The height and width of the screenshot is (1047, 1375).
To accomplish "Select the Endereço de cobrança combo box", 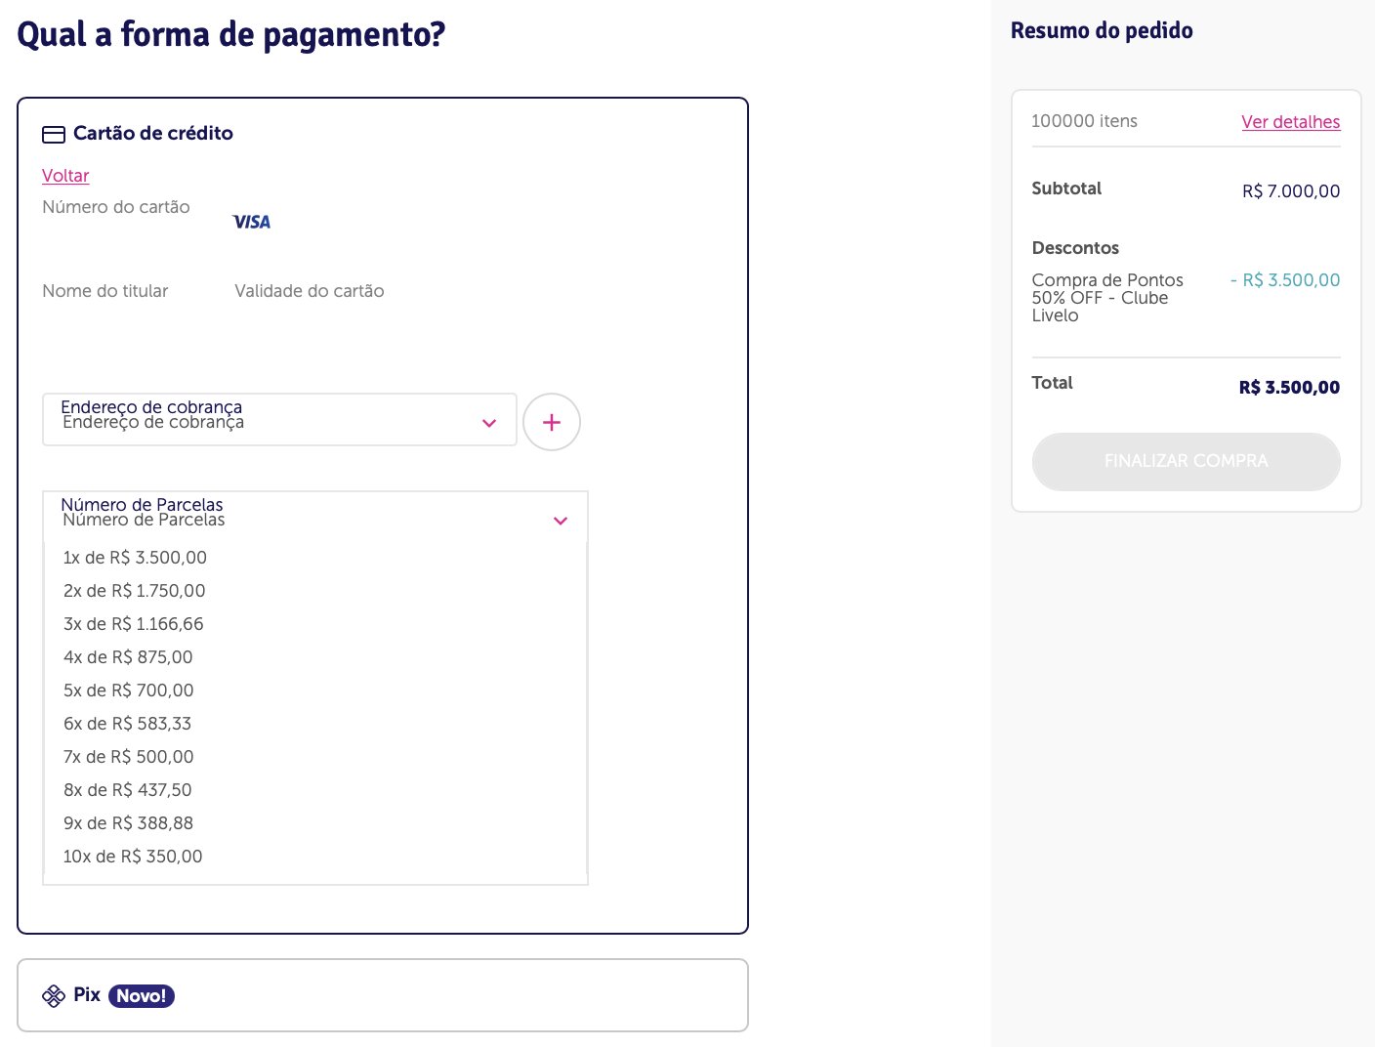I will point(279,420).
